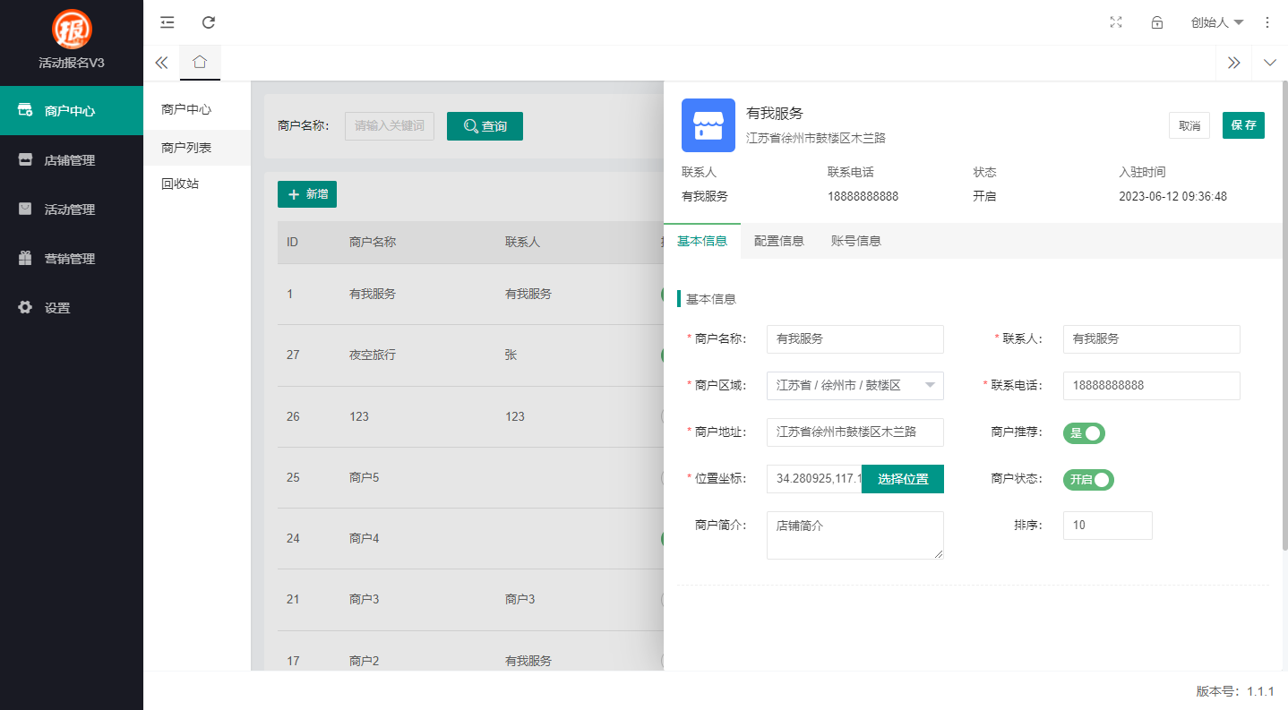Toggle 商户推荐 off
The image size is (1288, 710).
tap(1084, 433)
